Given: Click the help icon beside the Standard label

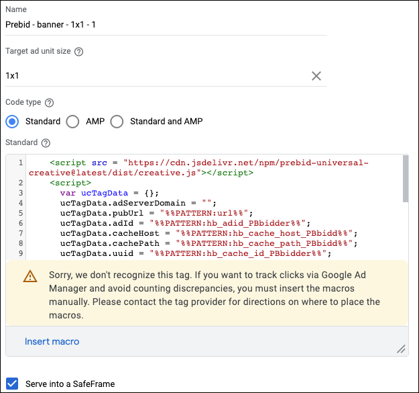Looking at the screenshot, I should 46,143.
